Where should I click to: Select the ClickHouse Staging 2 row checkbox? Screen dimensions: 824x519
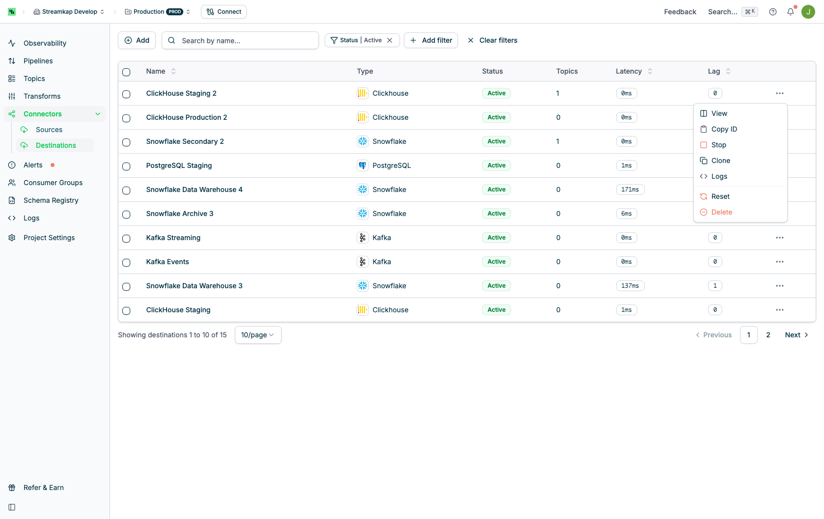[x=126, y=94]
